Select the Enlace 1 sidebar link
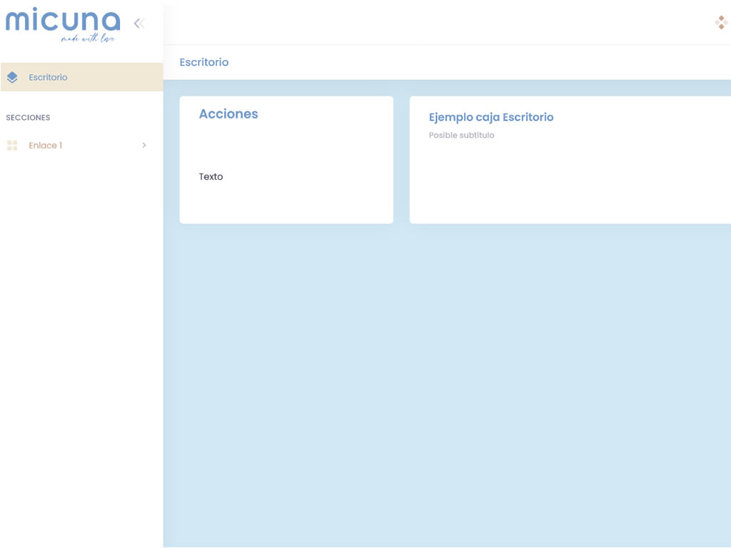Image resolution: width=731 pixels, height=548 pixels. [x=46, y=146]
